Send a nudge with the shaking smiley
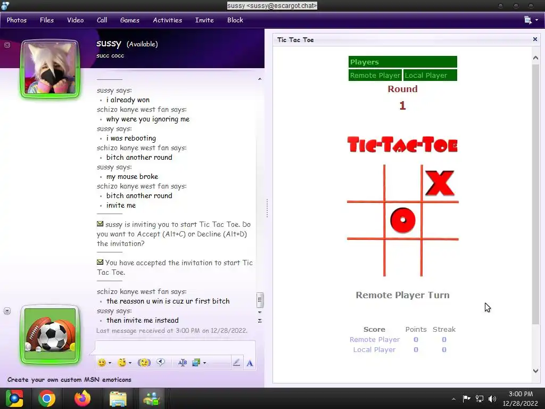 [144, 363]
